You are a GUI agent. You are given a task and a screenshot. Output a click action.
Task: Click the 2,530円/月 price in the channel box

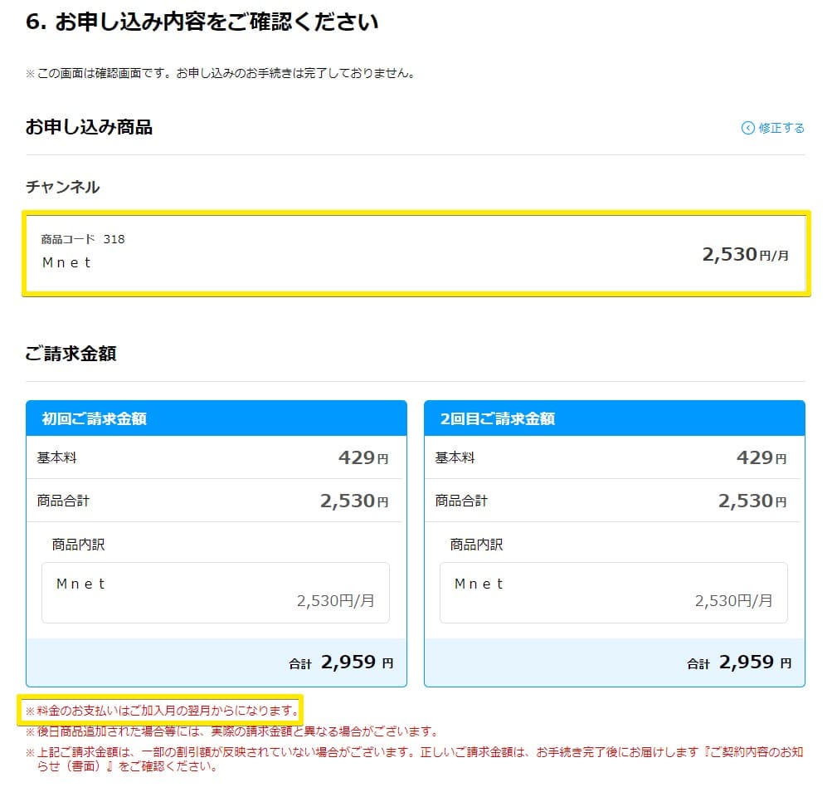pyautogui.click(x=745, y=254)
